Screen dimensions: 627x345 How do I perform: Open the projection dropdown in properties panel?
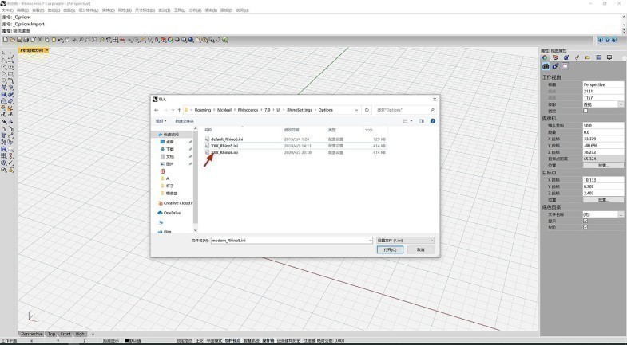(621, 104)
